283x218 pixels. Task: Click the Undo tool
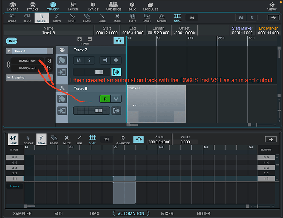click(12, 18)
